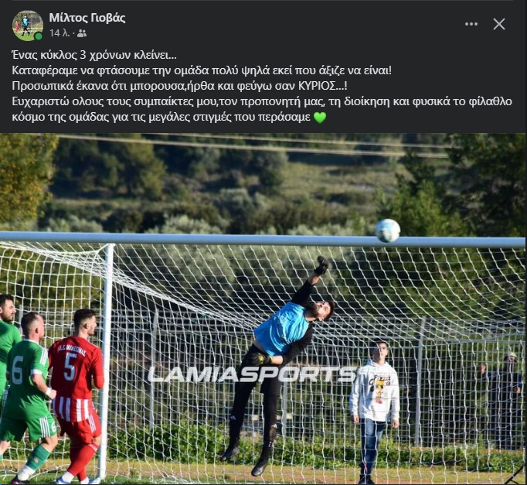
Task: Click the first line Ένας κύκλος 3 χρόνων κλείνει
Action: [94, 55]
